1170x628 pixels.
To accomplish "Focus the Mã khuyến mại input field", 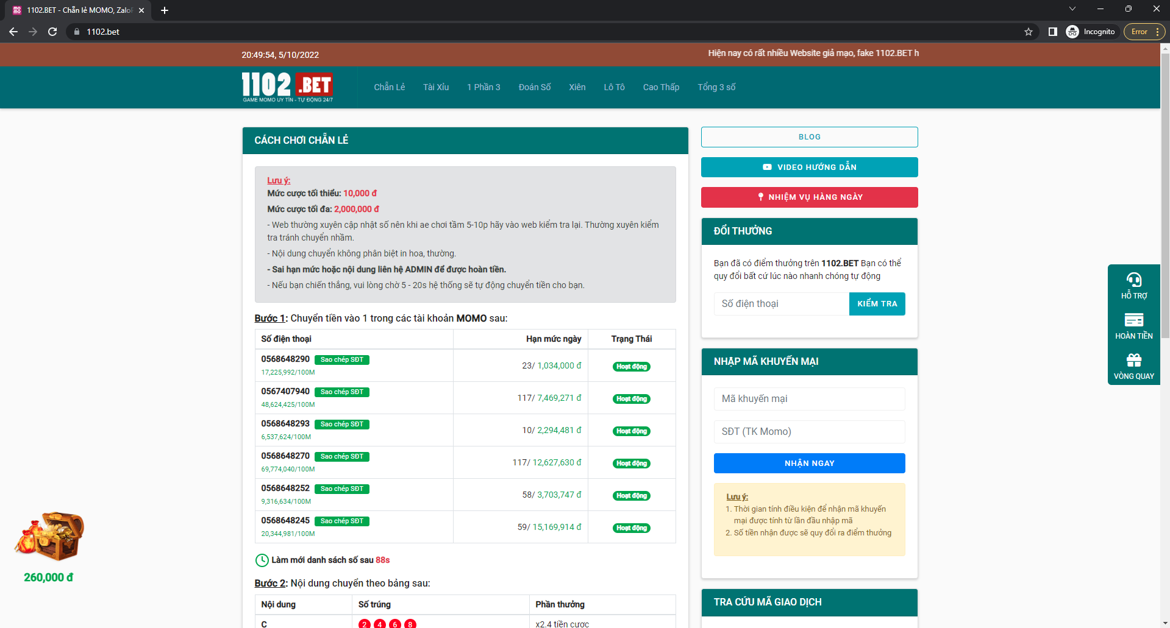I will [810, 398].
